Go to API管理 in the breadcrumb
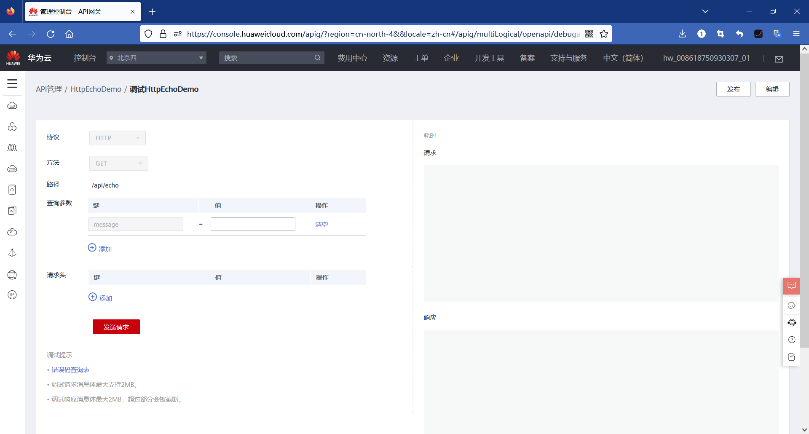 (49, 89)
